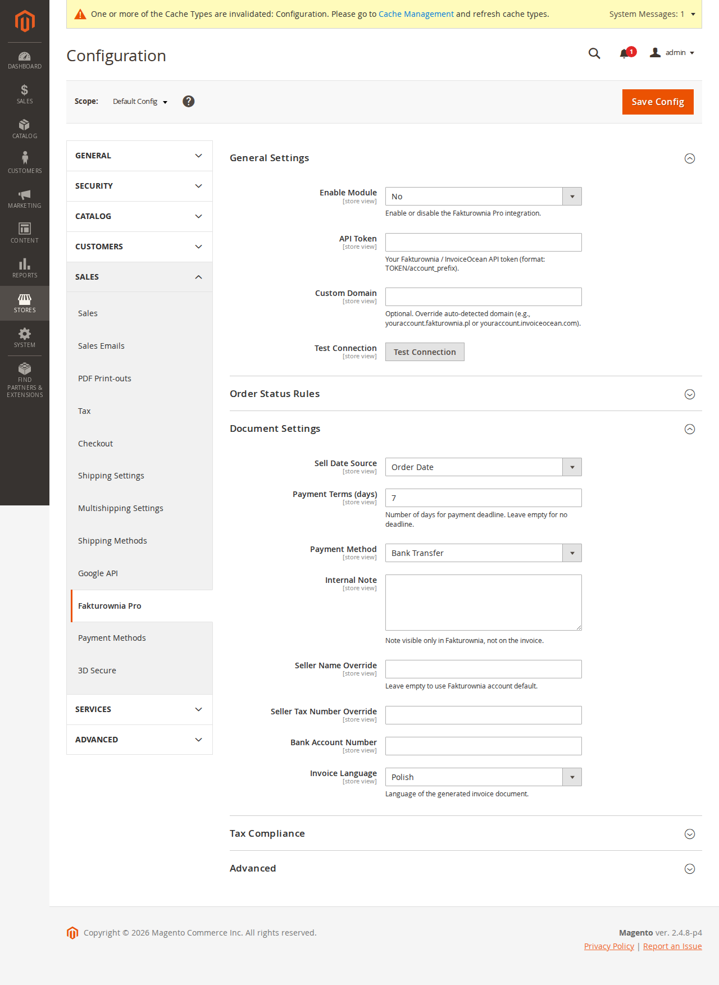Select Payment Methods in Sales submenu

pos(112,638)
